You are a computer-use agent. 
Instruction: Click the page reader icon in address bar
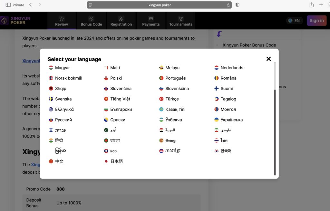point(91,5)
